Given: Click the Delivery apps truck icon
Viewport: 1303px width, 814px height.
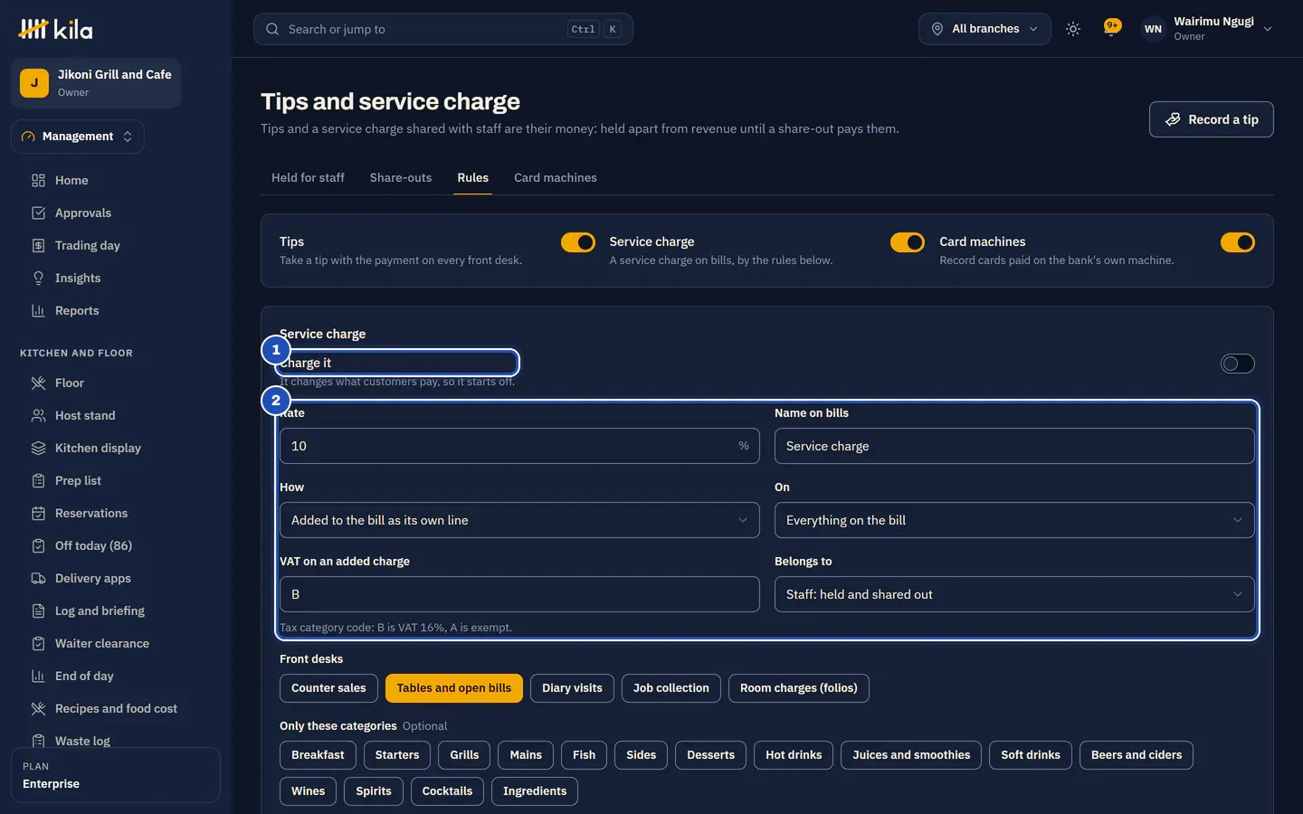Looking at the screenshot, I should 38,578.
